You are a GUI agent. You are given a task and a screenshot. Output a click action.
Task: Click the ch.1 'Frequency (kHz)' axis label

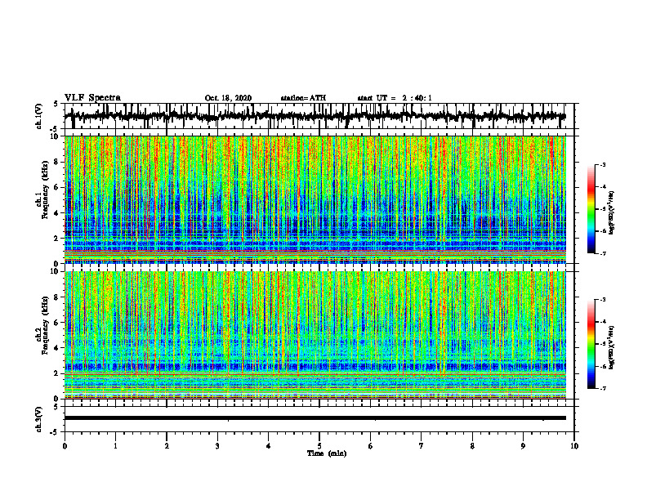(x=45, y=190)
